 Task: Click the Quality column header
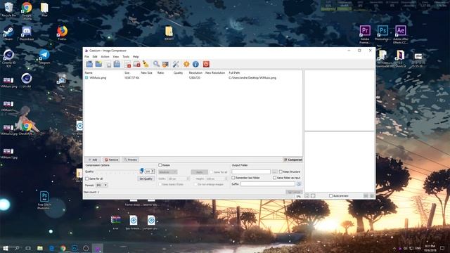[178, 73]
